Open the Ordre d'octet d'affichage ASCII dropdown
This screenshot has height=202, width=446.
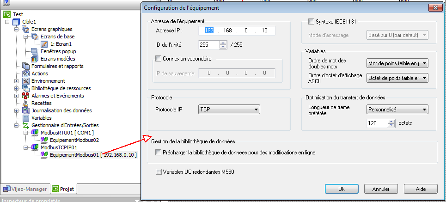pos(397,78)
